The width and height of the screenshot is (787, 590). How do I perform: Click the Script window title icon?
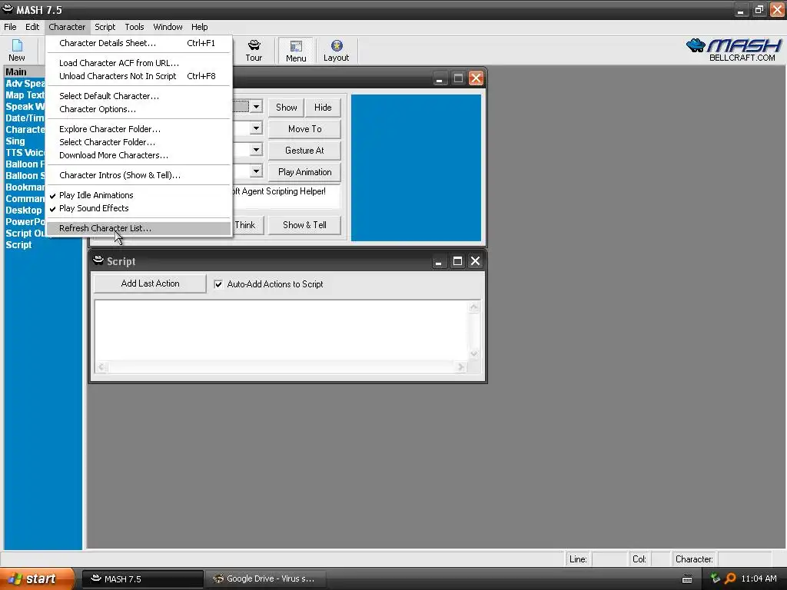click(x=98, y=260)
